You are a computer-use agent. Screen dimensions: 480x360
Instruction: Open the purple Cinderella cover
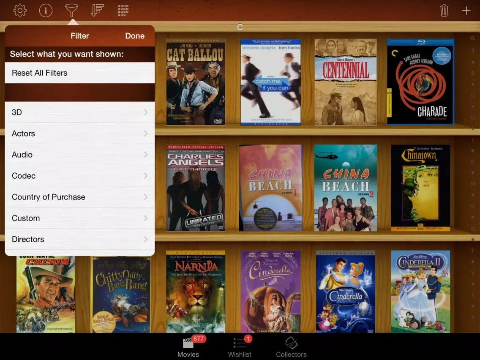tap(270, 292)
